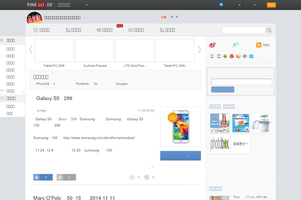Click the location pin icon in left sidebar
This screenshot has width=301, height=200.
pos(2,40)
